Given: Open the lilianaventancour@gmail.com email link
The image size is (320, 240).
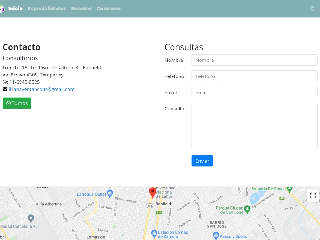Looking at the screenshot, I should (41, 89).
